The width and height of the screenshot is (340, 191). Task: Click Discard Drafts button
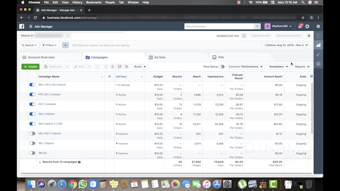[261, 36]
